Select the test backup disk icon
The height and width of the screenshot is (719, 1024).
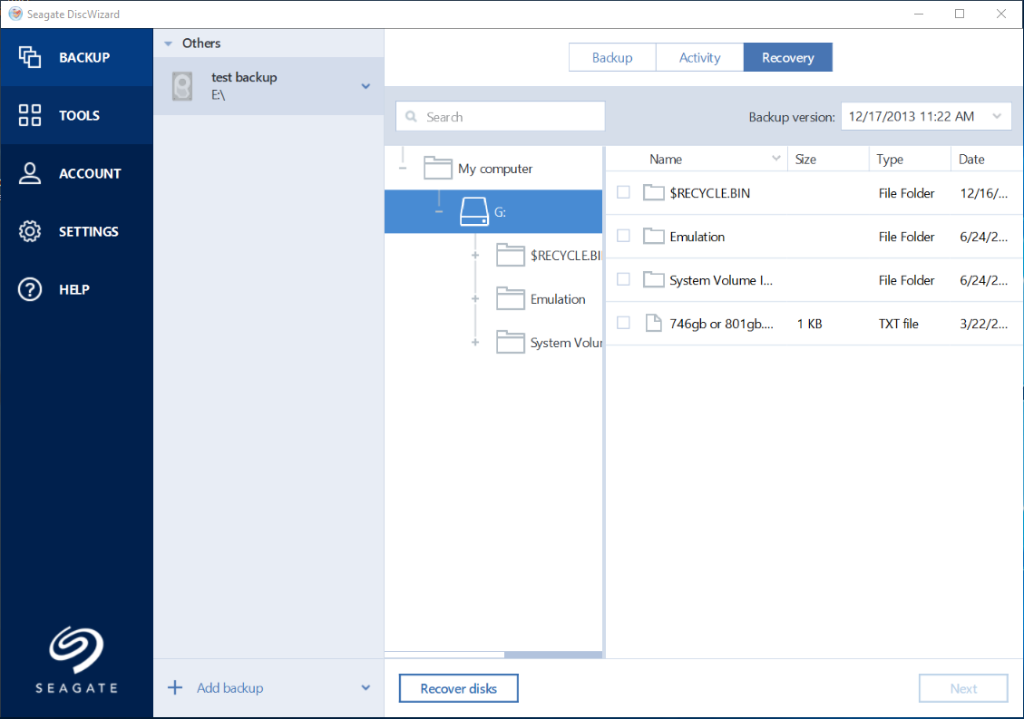[182, 86]
